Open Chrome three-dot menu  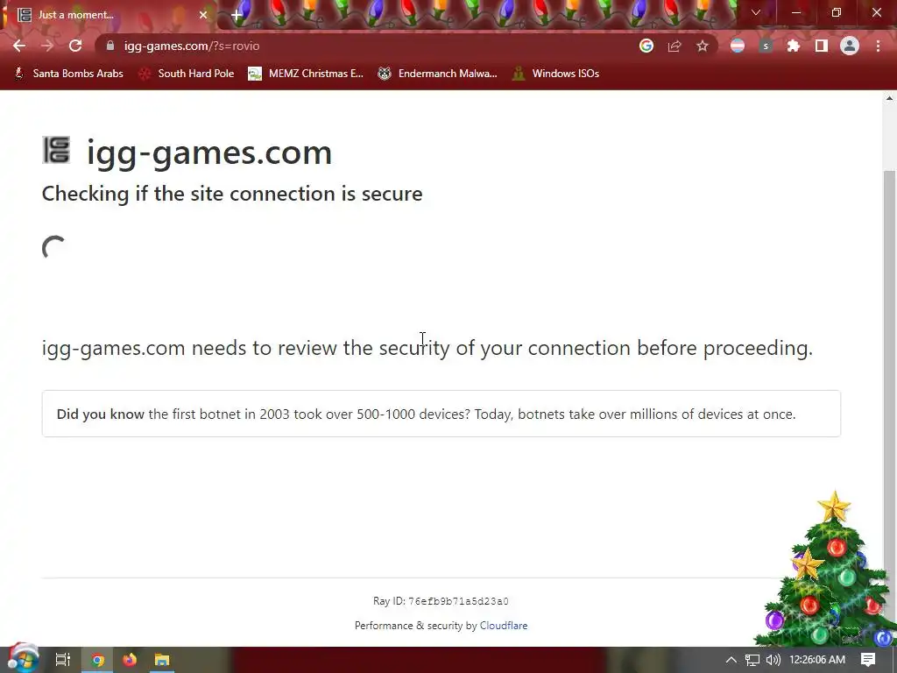coord(878,46)
